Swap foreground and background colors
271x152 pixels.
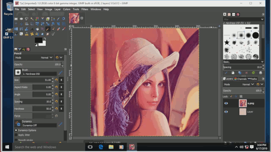45,39
